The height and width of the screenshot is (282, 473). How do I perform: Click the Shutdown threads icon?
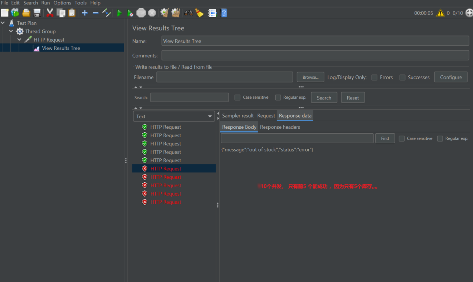tap(152, 13)
